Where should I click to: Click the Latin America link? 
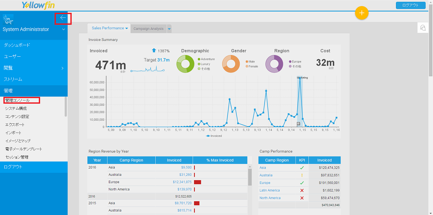[270, 190]
